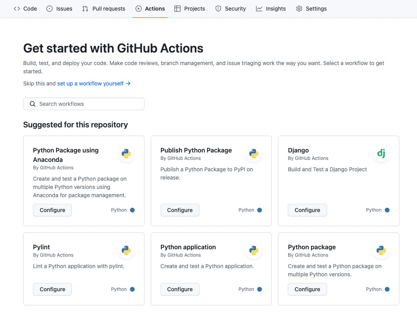The width and height of the screenshot is (417, 312).
Task: Click the Security shield icon
Action: 218,9
